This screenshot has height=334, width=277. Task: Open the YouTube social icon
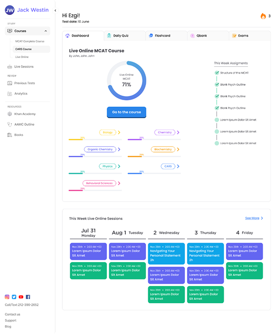21,296
